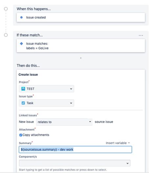Image resolution: width=149 pixels, height=173 pixels.
Task: Click the Create issue action heading
Action: click(x=28, y=75)
